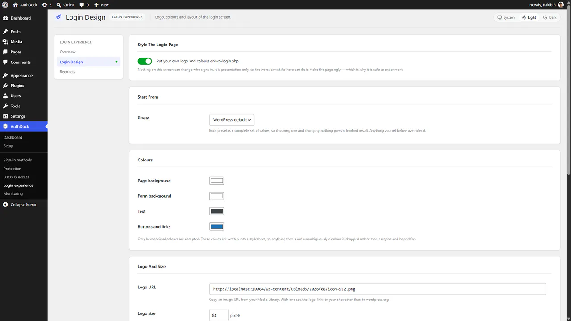This screenshot has width=571, height=321.
Task: Click the Posts pin icon
Action: tap(5, 32)
